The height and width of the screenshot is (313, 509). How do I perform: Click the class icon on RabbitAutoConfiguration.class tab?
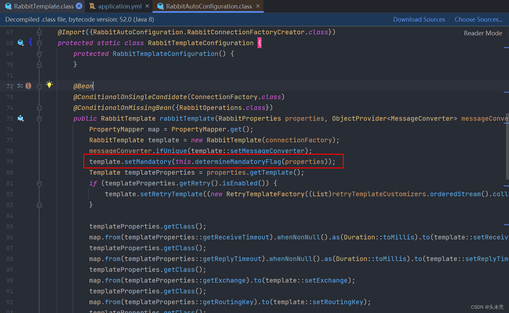click(x=160, y=6)
